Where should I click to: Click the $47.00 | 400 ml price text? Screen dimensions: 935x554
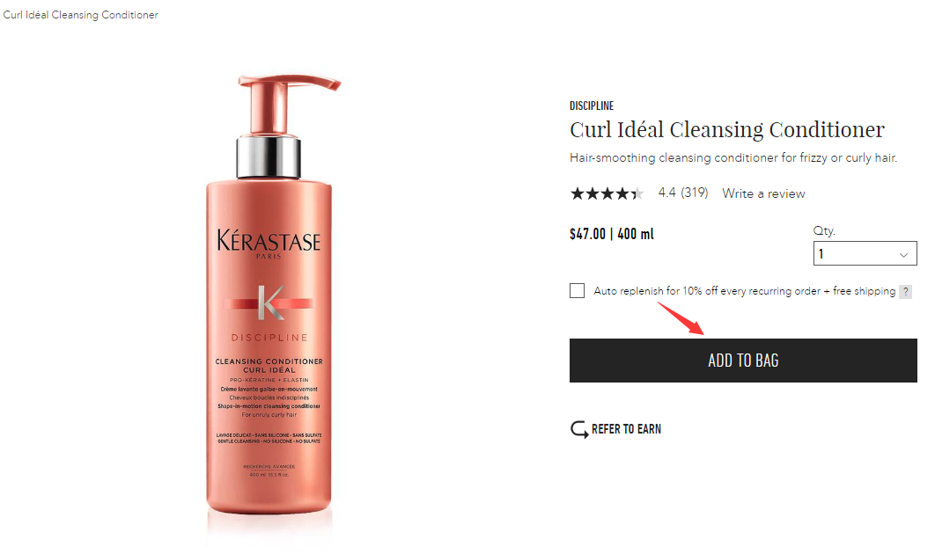(612, 234)
